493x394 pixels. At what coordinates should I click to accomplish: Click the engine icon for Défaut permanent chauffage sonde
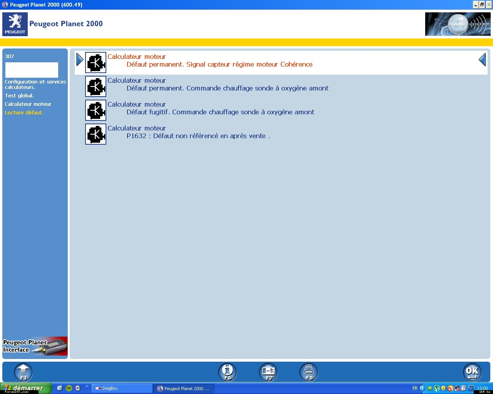coord(96,86)
